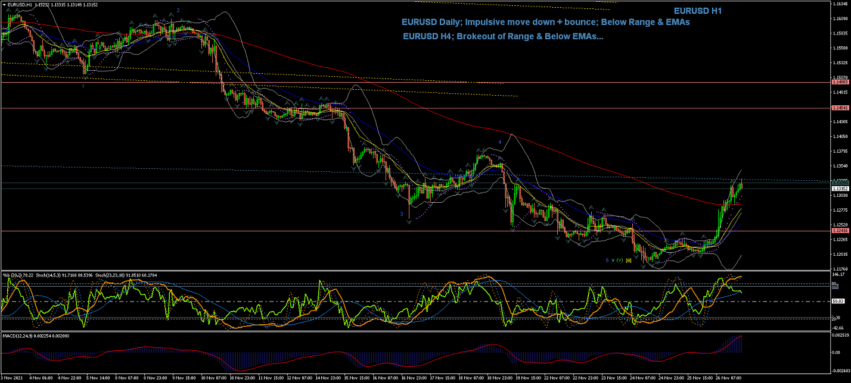Click the yellow [iii] wave label
The height and width of the screenshot is (383, 851).
(628, 260)
